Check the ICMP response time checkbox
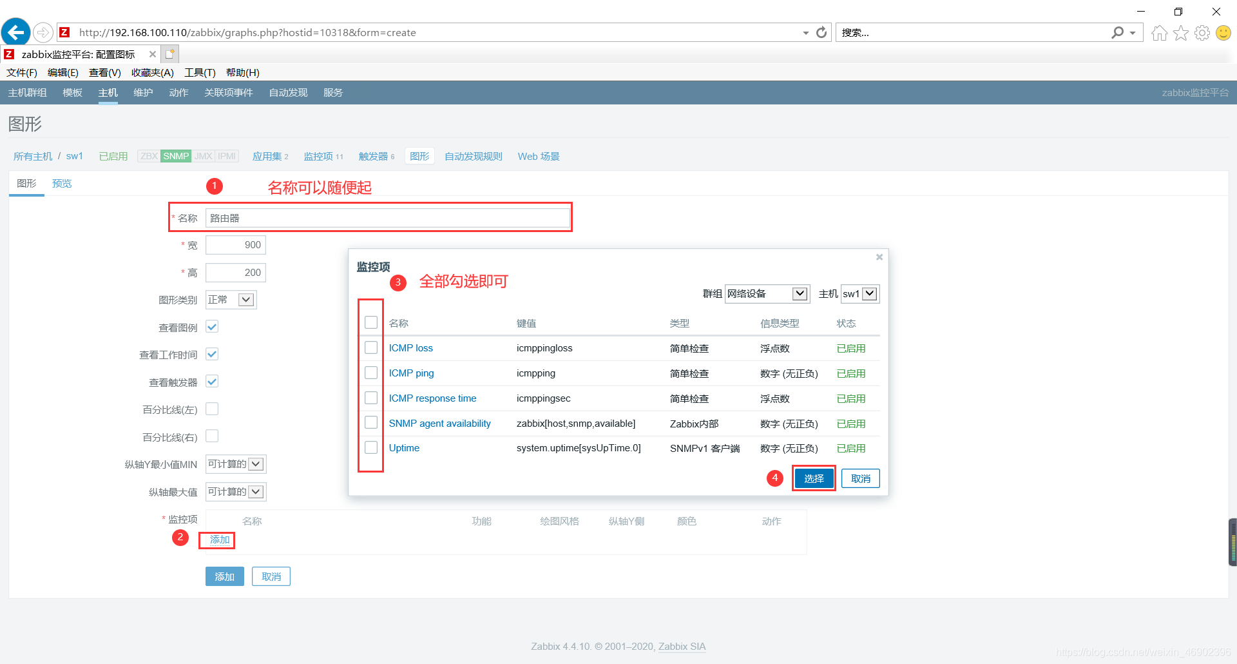The height and width of the screenshot is (664, 1237). click(x=371, y=398)
